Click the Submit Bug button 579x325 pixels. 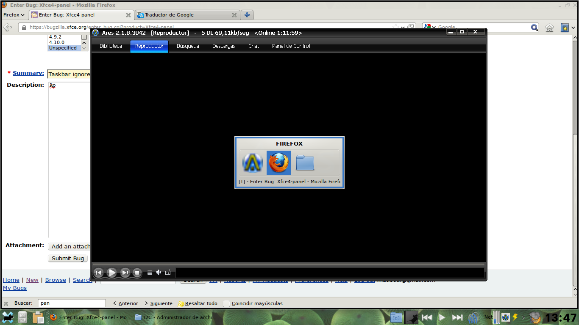point(68,258)
